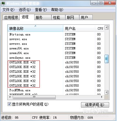The height and width of the screenshot is (121, 117).
Task: Select the nvxdsync.exe process row
Action: coord(56,58)
